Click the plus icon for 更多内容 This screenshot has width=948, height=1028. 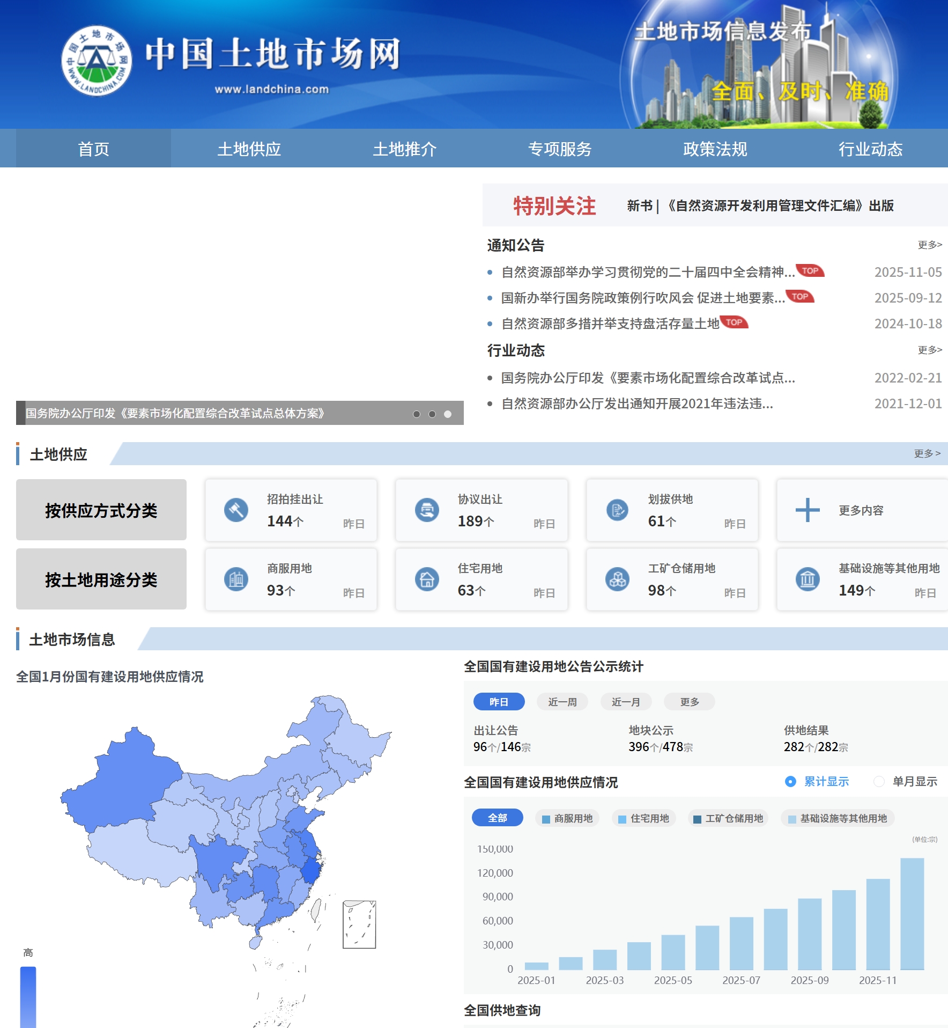807,510
